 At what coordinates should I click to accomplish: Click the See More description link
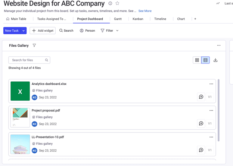(145, 11)
